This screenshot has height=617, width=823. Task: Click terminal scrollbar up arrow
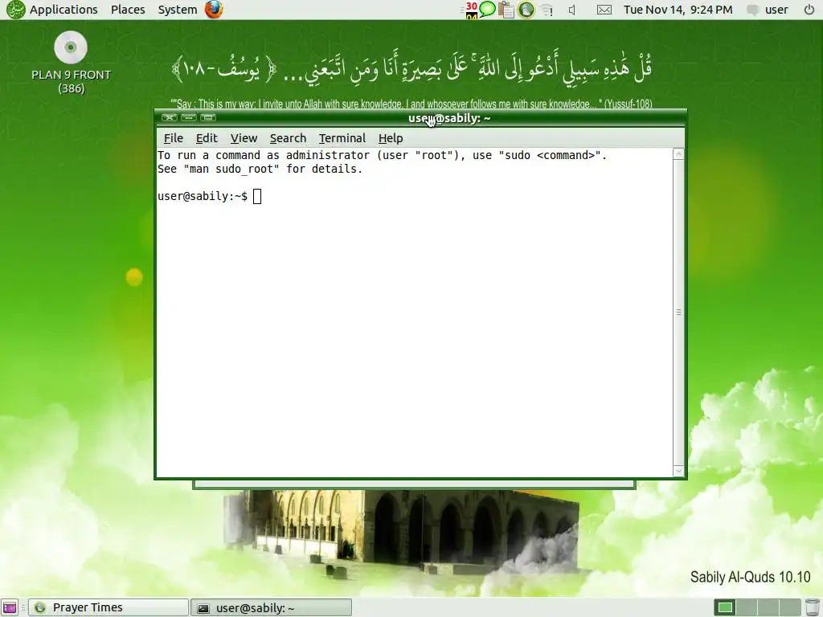coord(678,154)
